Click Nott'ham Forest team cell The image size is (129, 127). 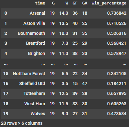tap(29, 74)
